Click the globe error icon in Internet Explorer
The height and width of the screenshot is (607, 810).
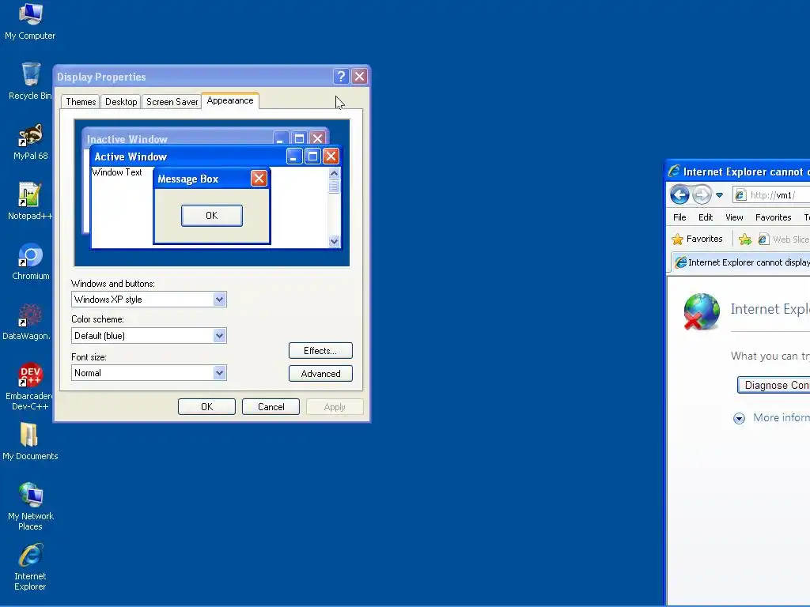pos(701,311)
